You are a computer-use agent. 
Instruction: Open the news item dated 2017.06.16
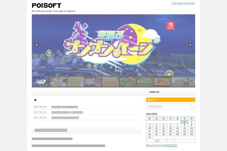tap(65, 107)
